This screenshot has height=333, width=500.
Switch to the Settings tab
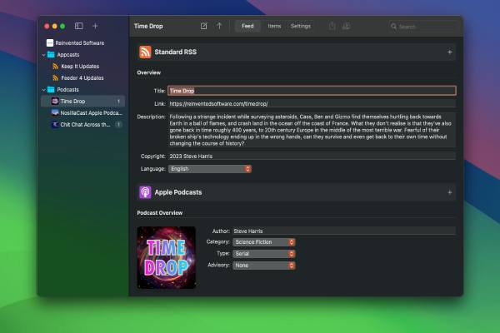tap(300, 26)
